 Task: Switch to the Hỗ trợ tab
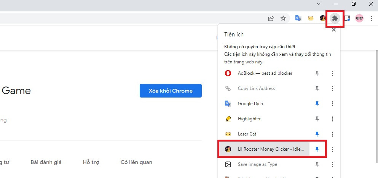click(x=91, y=162)
